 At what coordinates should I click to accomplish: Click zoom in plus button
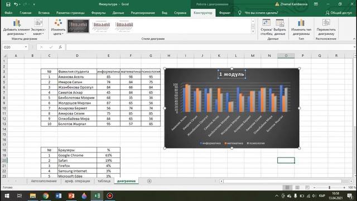[344, 188]
